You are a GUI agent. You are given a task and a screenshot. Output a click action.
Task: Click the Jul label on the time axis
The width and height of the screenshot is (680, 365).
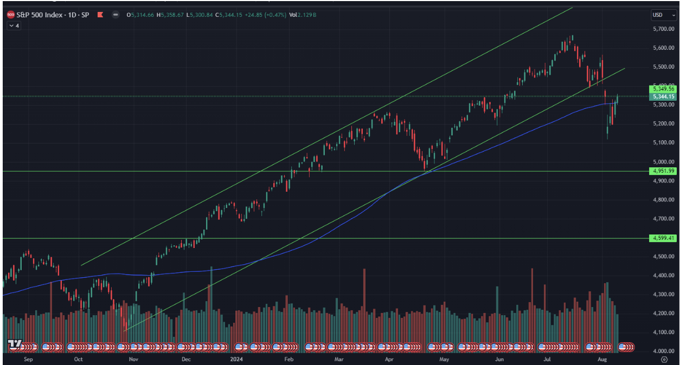547,359
